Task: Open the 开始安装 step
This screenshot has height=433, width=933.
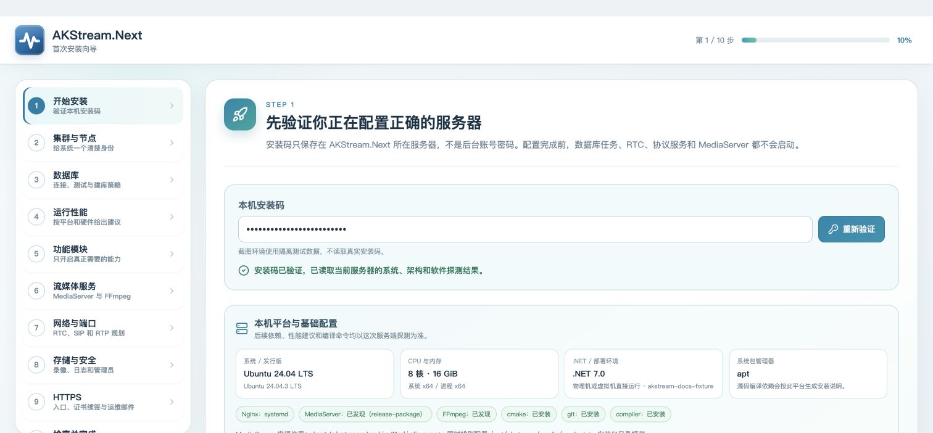Action: click(x=103, y=105)
